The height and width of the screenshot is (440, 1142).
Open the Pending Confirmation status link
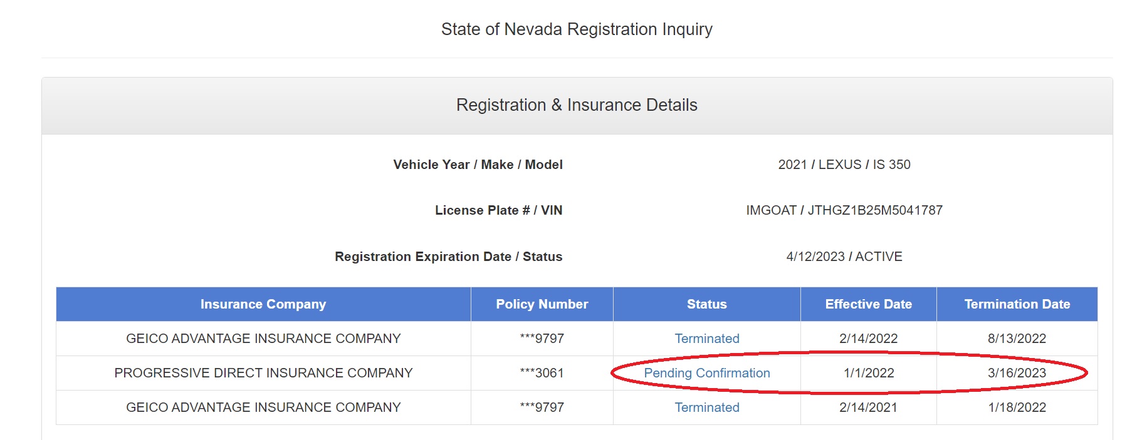click(x=706, y=373)
